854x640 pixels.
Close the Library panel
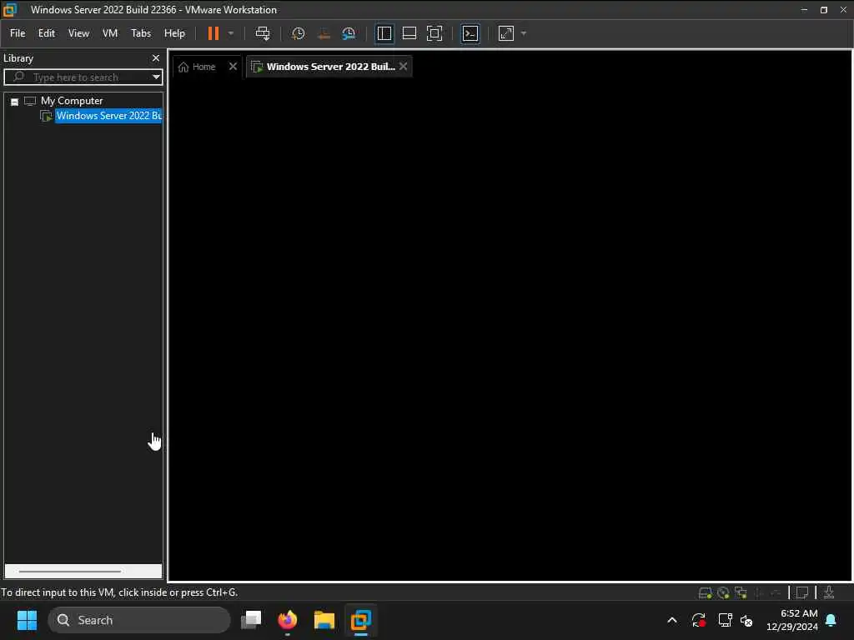[x=156, y=58]
